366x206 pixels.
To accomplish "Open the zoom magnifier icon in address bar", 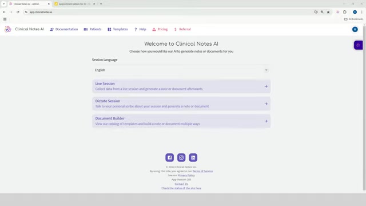I will coord(322,12).
